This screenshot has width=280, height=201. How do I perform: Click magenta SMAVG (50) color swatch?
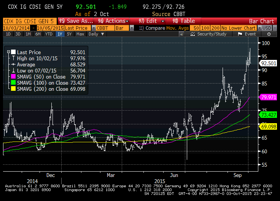click(13, 77)
